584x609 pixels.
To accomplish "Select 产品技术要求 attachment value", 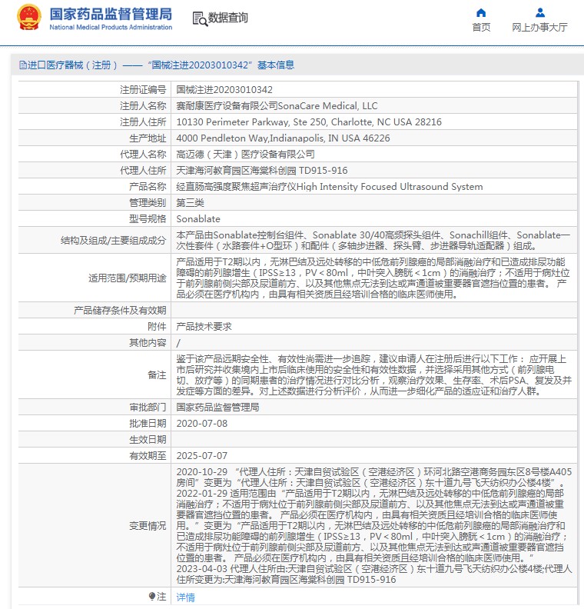I will tap(204, 326).
